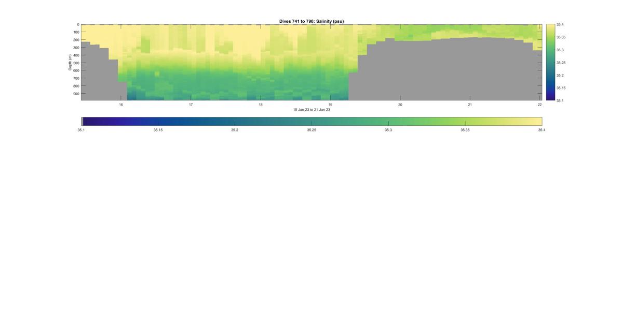Select depth tick label '500'
Viewport: 623px width, 322px height.
(x=76, y=63)
